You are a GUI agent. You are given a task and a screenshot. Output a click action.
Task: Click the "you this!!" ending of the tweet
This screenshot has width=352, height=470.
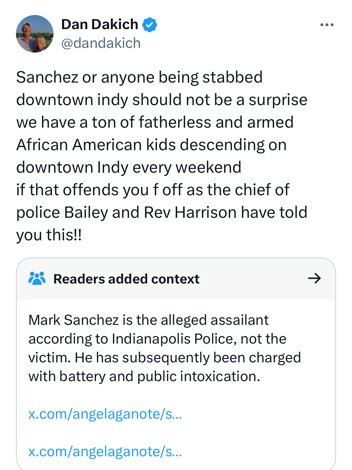[49, 235]
